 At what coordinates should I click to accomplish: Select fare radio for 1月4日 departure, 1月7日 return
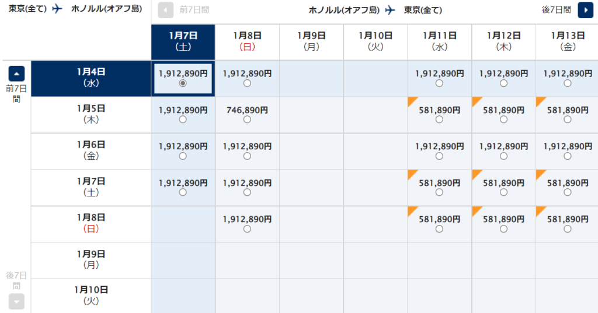click(183, 83)
